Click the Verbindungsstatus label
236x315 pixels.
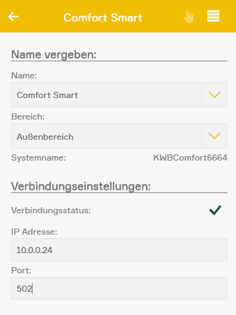[x=51, y=210]
